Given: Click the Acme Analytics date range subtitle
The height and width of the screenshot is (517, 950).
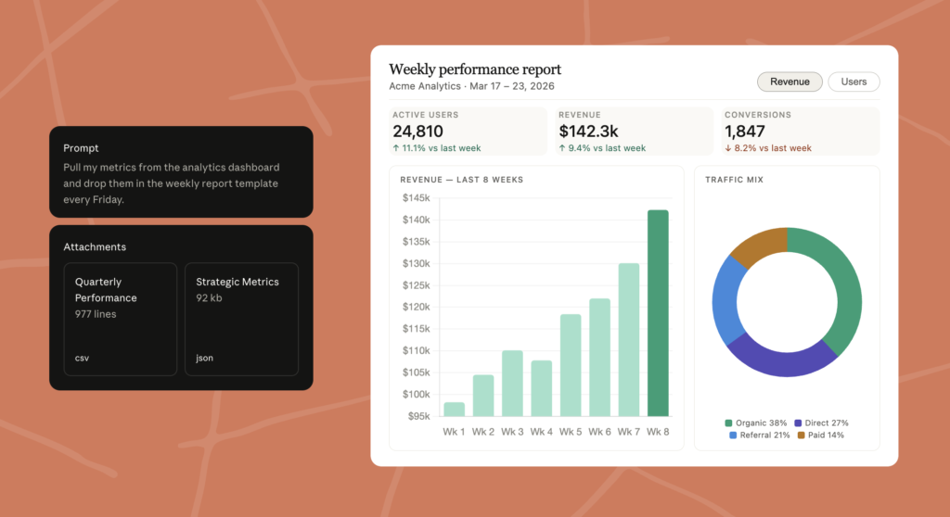Looking at the screenshot, I should (x=471, y=86).
